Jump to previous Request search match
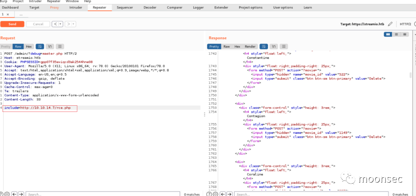Viewport: 416px width, 196px height. click(15, 194)
